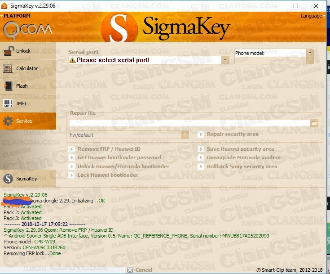
Task: Click the Cancel button
Action: click(x=140, y=270)
